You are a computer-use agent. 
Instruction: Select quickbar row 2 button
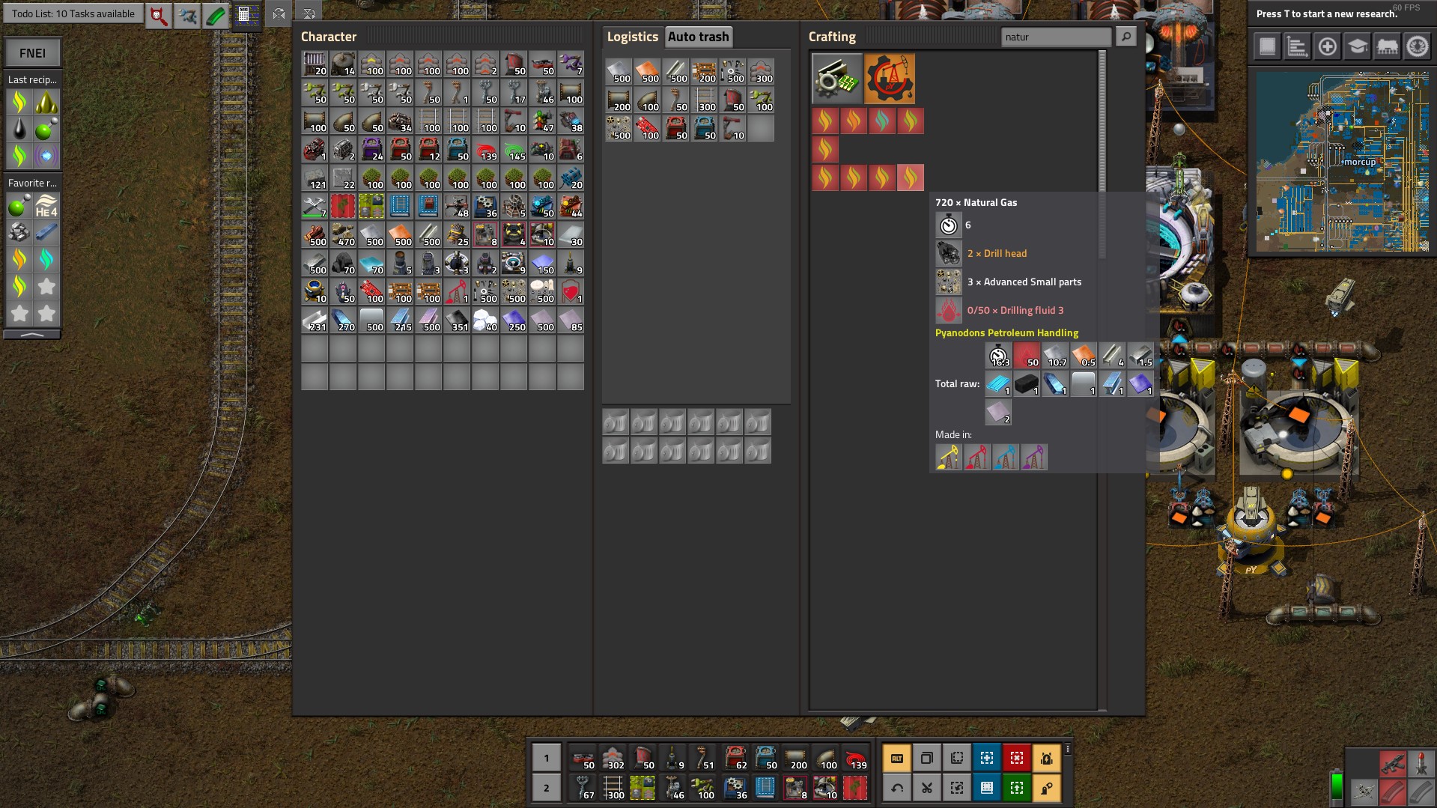coord(546,788)
